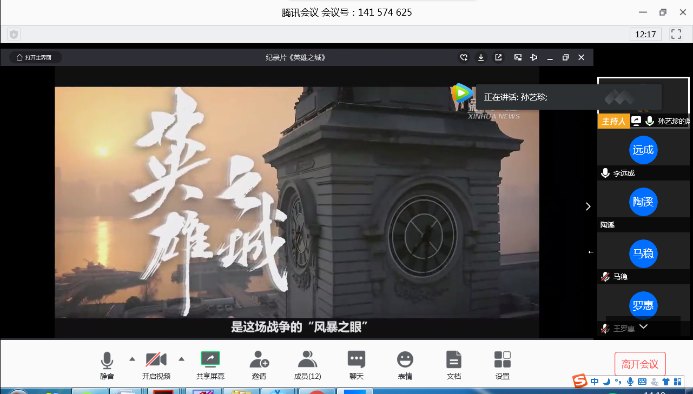Mute microphone with the 静音 button

(107, 364)
